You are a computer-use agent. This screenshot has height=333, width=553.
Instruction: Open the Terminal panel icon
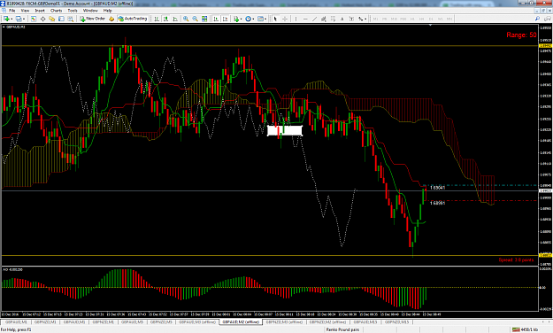click(61, 19)
